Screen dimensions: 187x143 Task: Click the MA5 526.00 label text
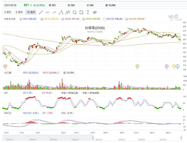click(30, 19)
